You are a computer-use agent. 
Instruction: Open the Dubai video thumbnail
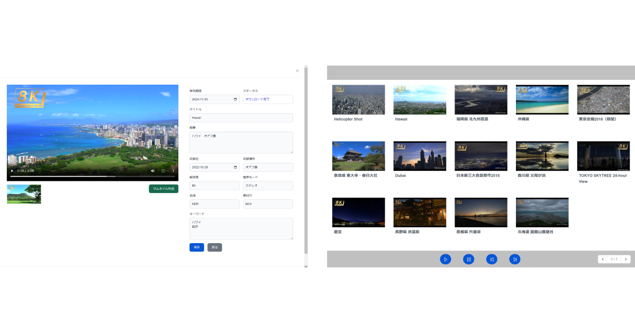pyautogui.click(x=420, y=156)
